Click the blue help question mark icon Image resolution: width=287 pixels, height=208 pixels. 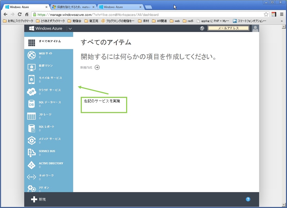[248, 199]
